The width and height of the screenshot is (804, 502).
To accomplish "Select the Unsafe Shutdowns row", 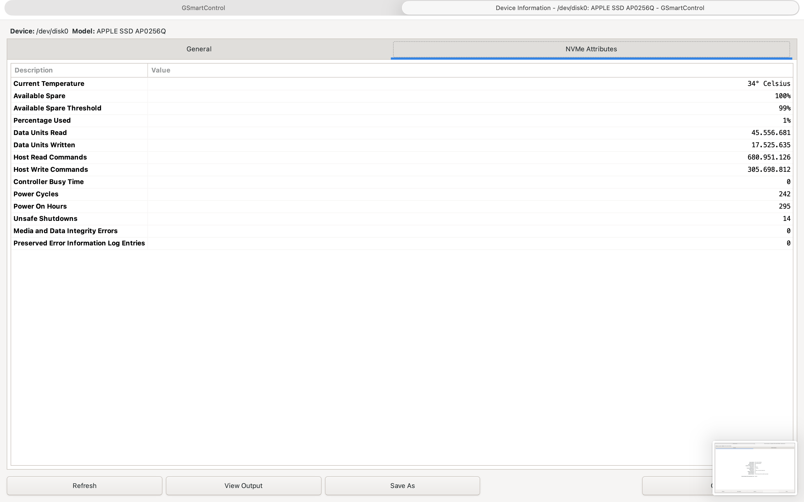I will click(46, 219).
